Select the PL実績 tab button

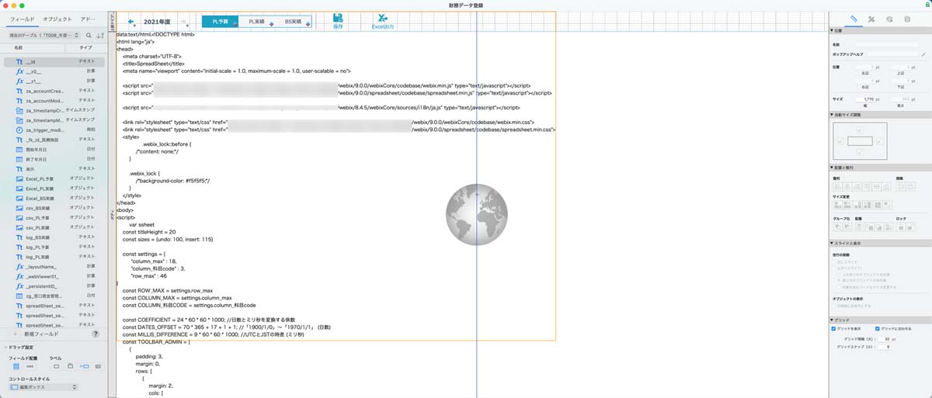256,22
